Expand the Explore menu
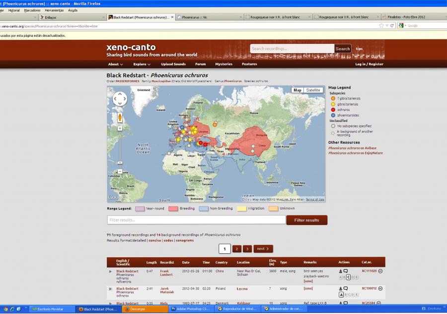Screen dimensions: 447x314 pyautogui.click(x=142, y=64)
